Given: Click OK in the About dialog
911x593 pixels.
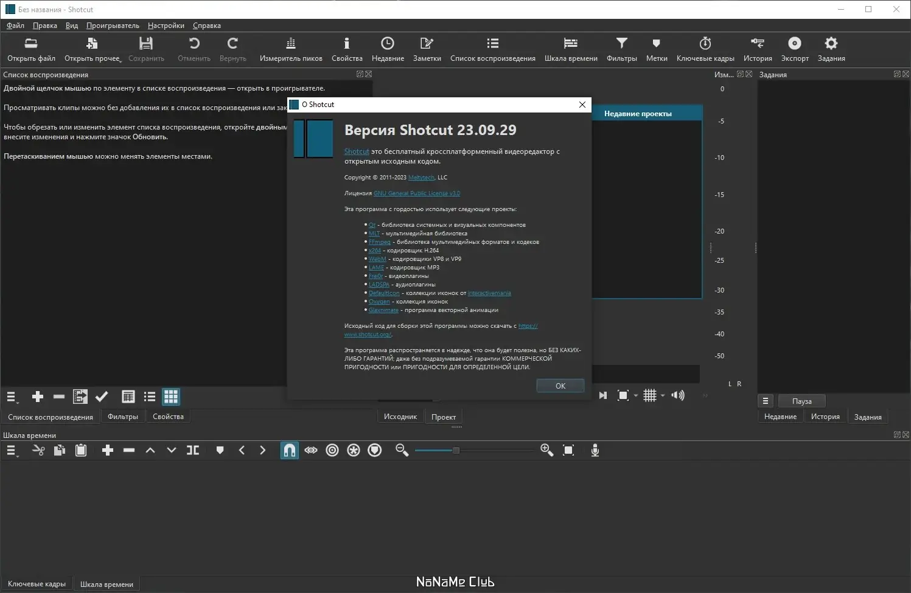Looking at the screenshot, I should pyautogui.click(x=560, y=386).
